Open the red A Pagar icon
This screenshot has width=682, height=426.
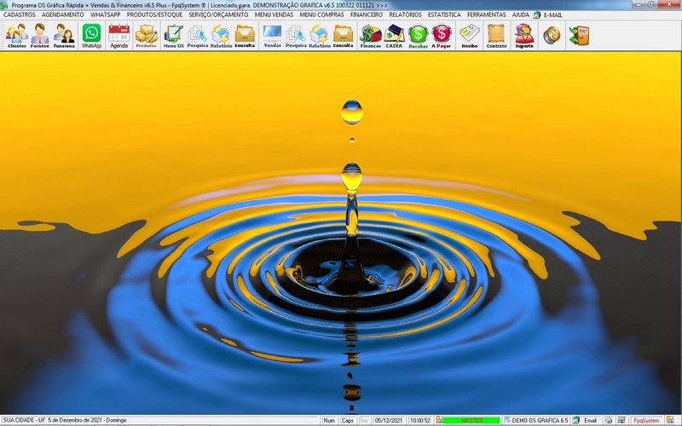pyautogui.click(x=442, y=36)
